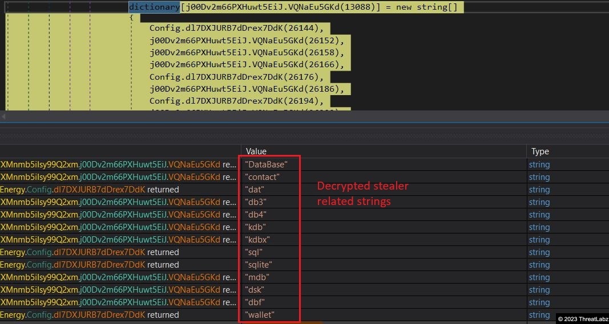
Task: Click the string type link for "wallet" row
Action: pyautogui.click(x=539, y=315)
